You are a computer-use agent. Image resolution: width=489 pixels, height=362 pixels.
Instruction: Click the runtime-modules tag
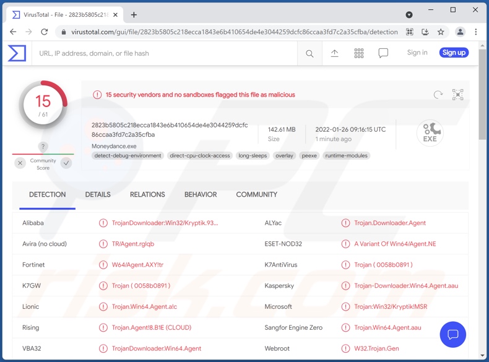(346, 155)
